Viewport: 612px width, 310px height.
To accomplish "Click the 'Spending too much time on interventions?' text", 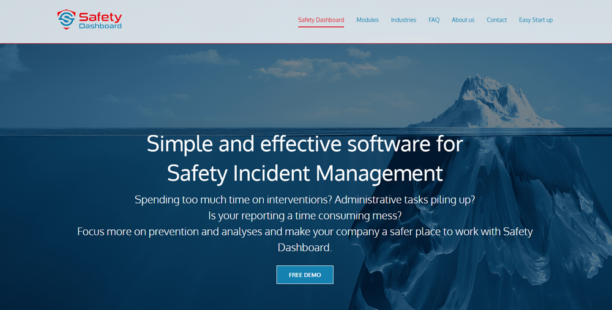I will [233, 200].
